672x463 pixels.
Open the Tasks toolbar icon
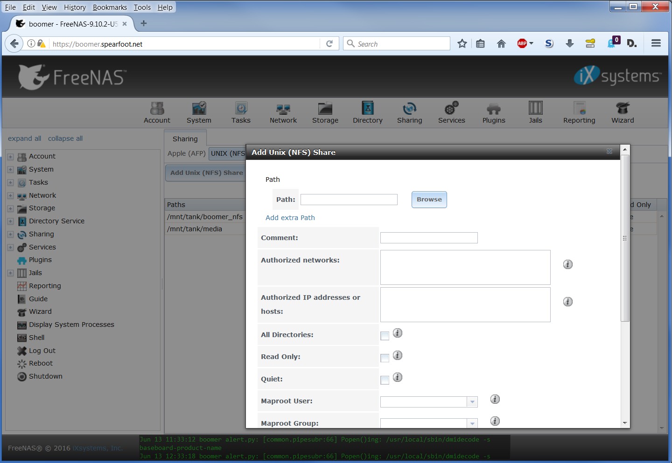pyautogui.click(x=241, y=112)
